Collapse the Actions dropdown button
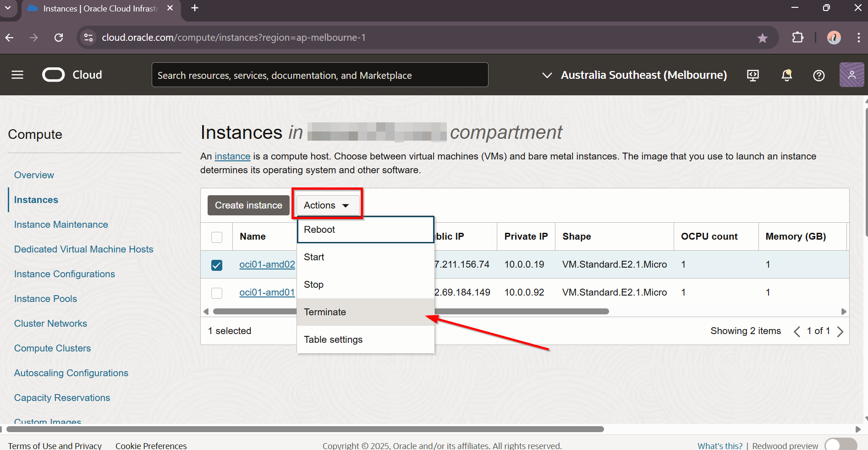 coord(327,205)
